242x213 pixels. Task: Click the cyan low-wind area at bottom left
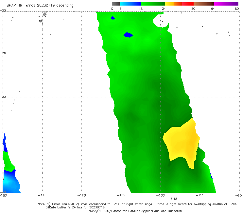point(6,182)
